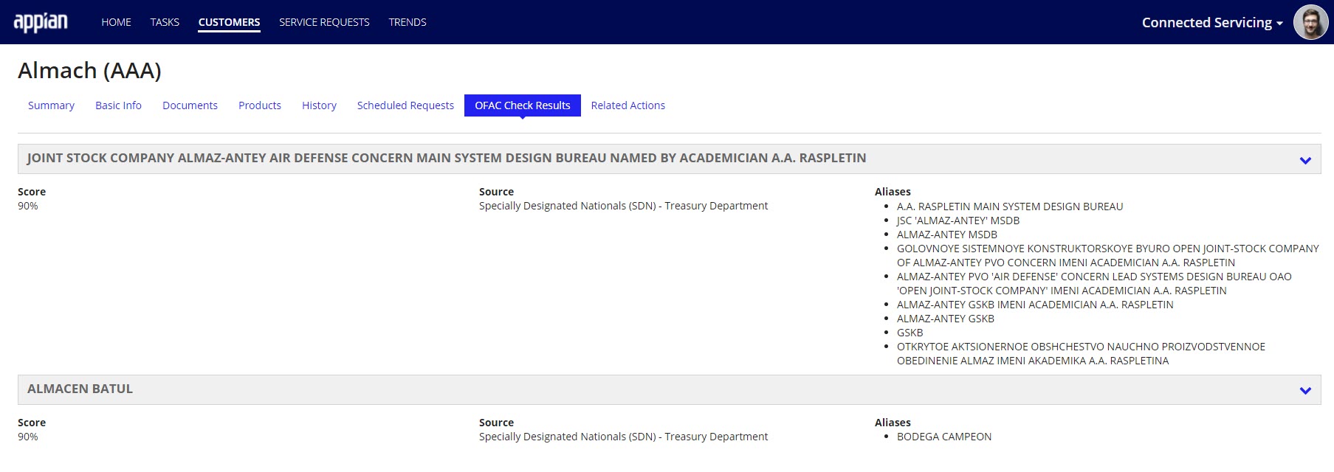Click alias JSC 'ALMAZ-ANTEY' MSDB

(x=958, y=221)
